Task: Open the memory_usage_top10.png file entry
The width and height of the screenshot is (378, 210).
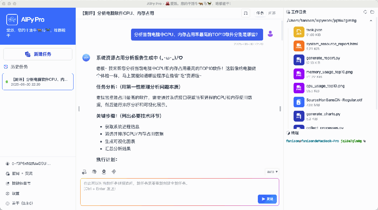Action: point(299,74)
